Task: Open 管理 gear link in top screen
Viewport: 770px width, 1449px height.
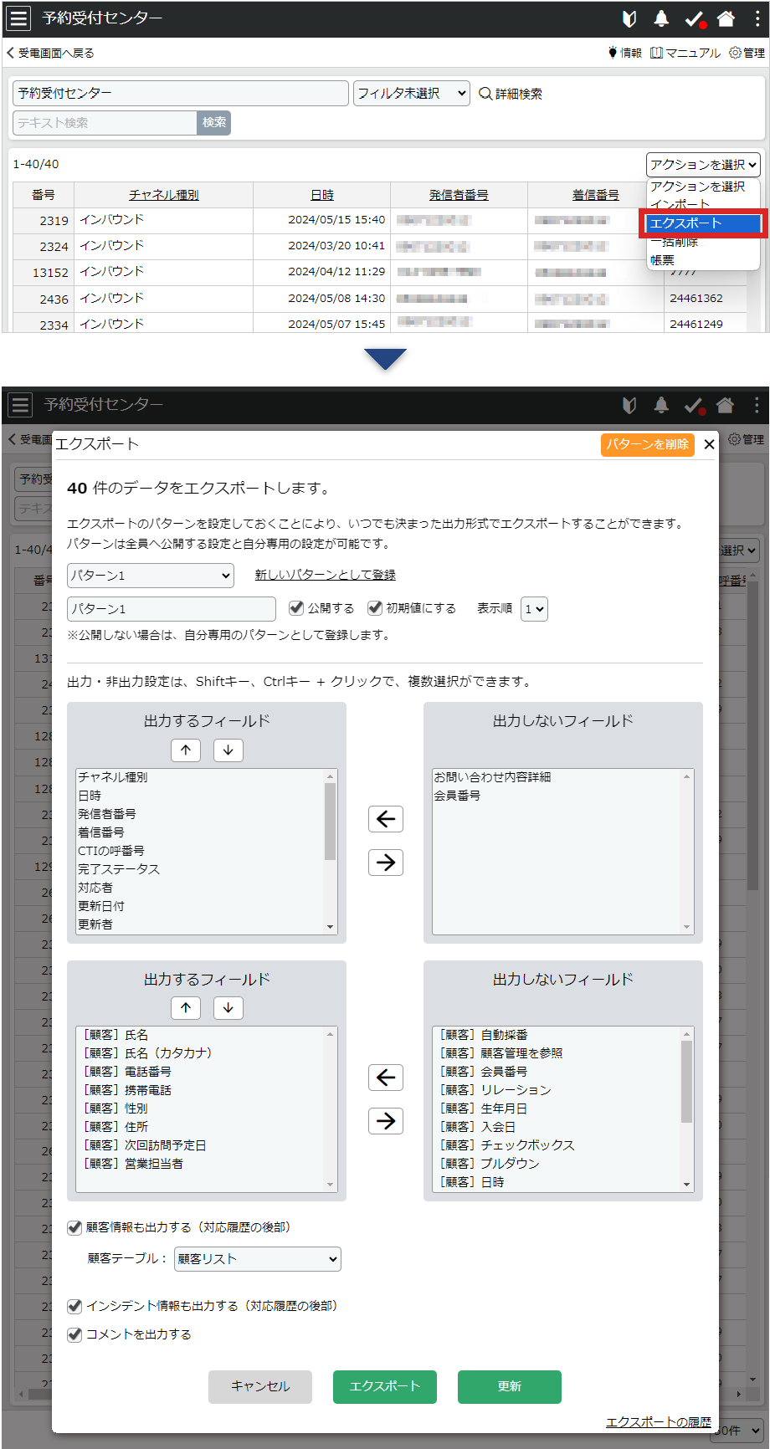Action: click(747, 53)
